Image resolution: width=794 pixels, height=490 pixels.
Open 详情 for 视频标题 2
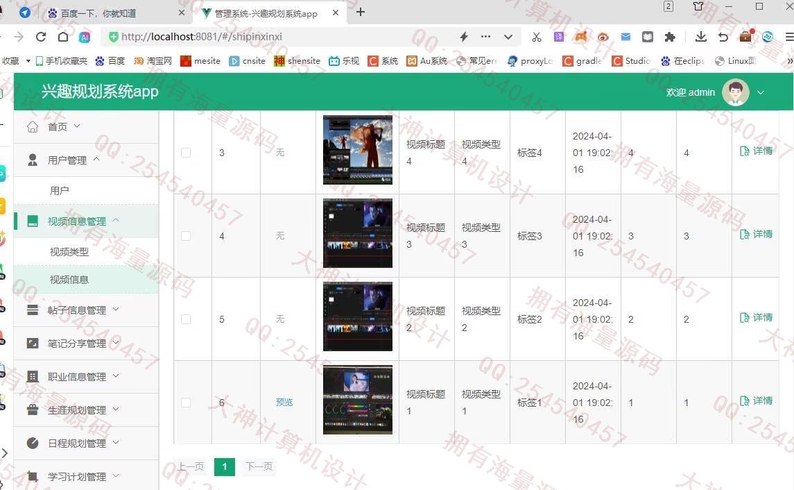756,317
